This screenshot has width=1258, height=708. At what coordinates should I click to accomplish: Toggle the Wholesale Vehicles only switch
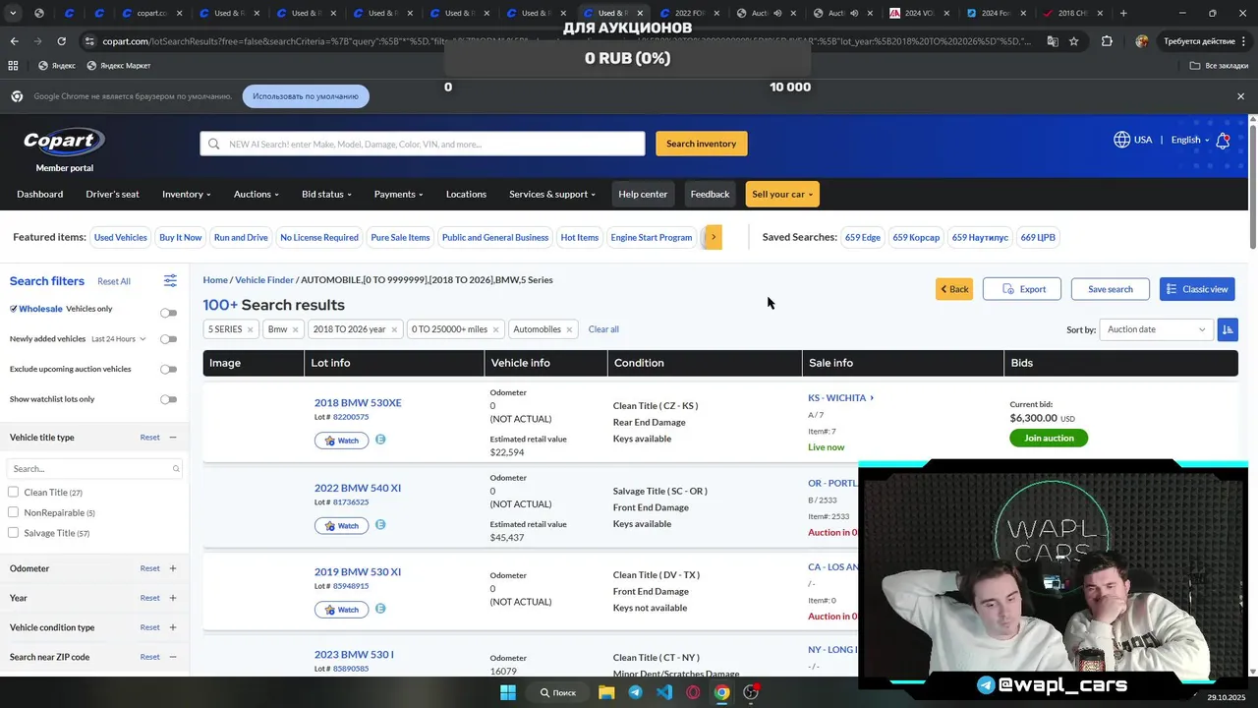pyautogui.click(x=169, y=313)
